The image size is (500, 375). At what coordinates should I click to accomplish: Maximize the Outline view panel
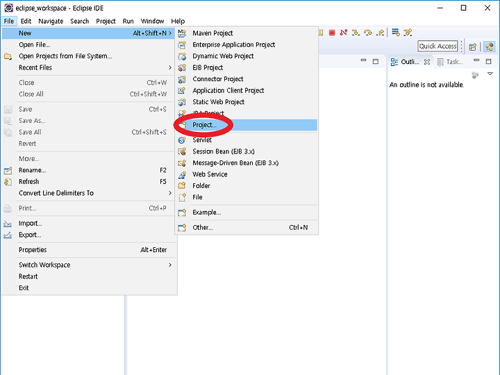pos(488,61)
